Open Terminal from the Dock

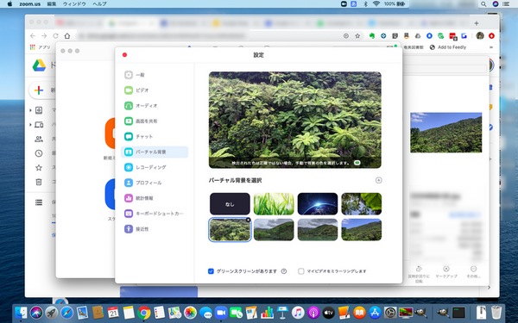[x=458, y=313]
